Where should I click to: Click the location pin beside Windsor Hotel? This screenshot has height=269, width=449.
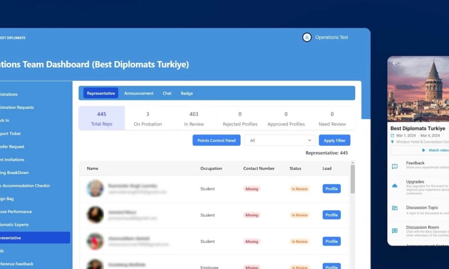392,142
